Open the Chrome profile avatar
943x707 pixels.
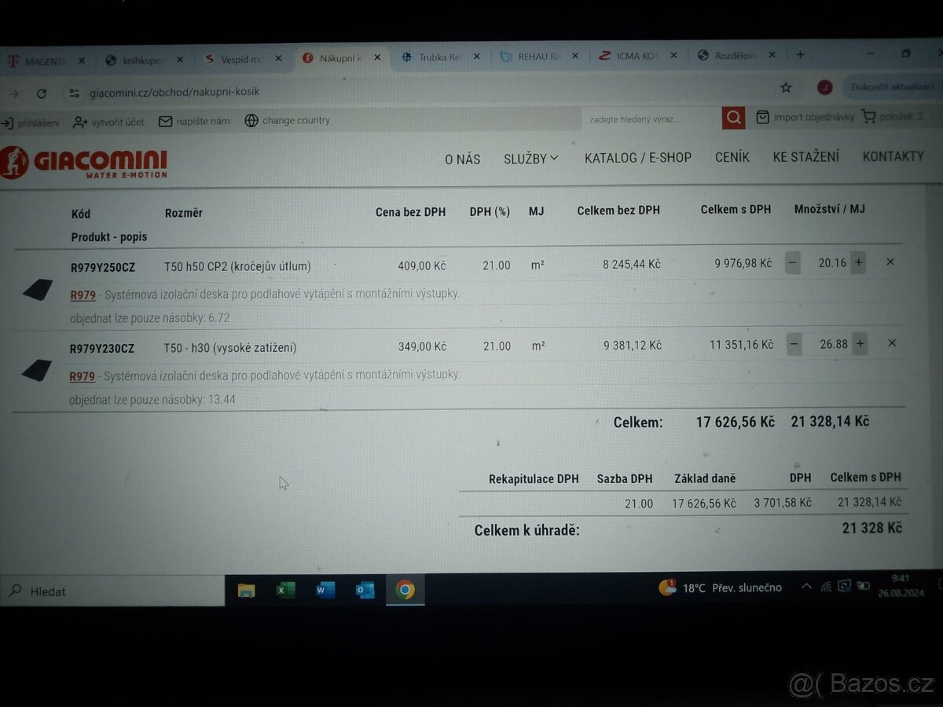[824, 87]
